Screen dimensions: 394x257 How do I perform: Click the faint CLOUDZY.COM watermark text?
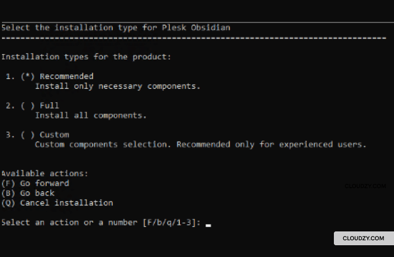tap(365, 186)
